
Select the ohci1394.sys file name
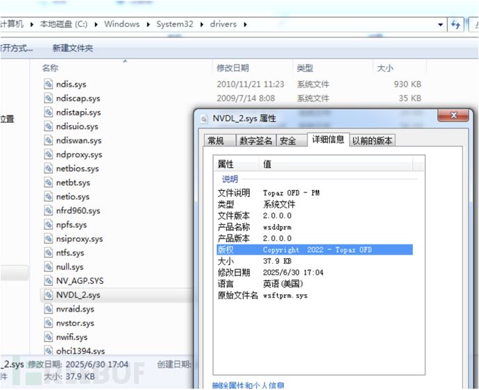81,351
